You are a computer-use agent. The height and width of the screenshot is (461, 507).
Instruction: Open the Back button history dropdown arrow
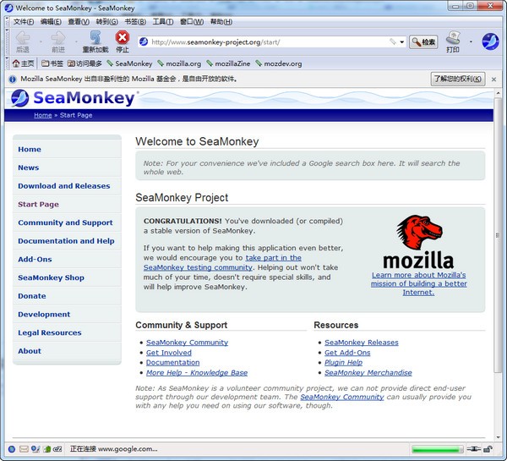[41, 41]
